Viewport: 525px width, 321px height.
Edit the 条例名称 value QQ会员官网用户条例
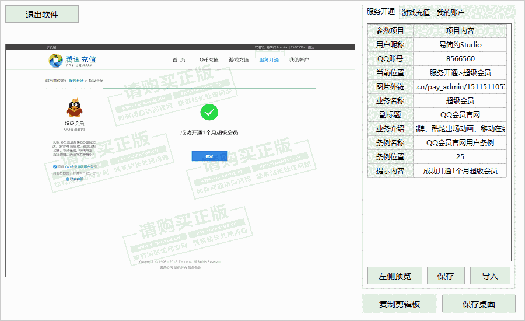click(460, 143)
